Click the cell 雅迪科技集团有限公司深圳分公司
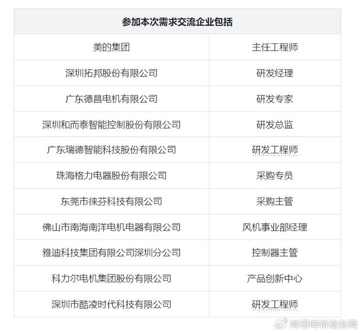Image resolution: width=361 pixels, height=333 pixels. [x=111, y=252]
